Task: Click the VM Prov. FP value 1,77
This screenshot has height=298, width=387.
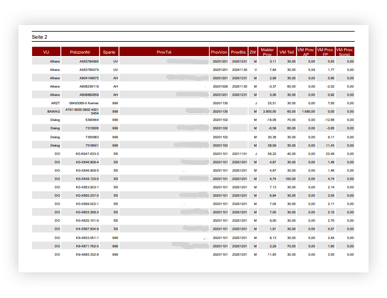Action: (331, 70)
